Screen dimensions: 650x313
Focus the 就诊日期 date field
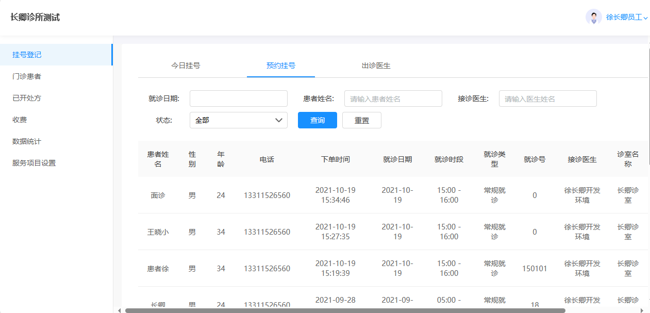[239, 98]
